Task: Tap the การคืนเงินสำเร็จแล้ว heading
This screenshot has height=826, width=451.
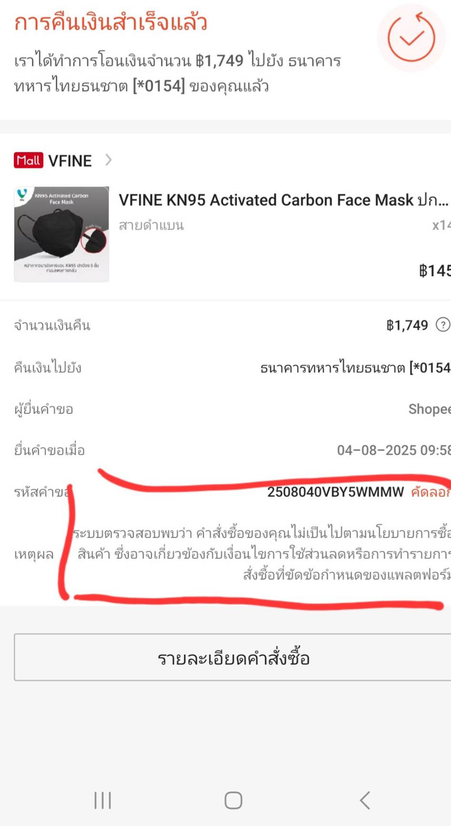Action: [x=111, y=23]
